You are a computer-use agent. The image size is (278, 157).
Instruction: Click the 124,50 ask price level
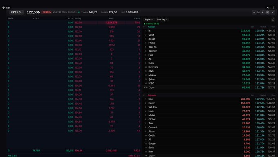point(78,108)
